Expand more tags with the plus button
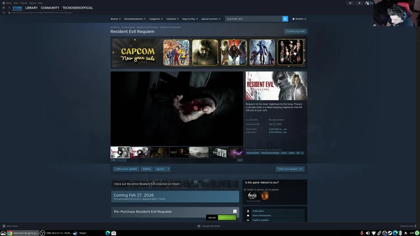This screenshot has width=420, height=236. pos(302,153)
